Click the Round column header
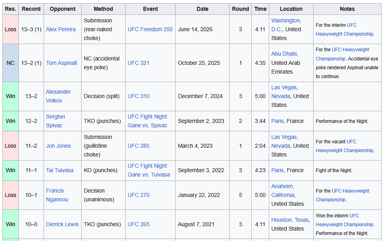Image resolution: width=384 pixels, height=241 pixels. click(x=240, y=9)
